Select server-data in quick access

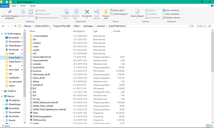(x=14, y=70)
